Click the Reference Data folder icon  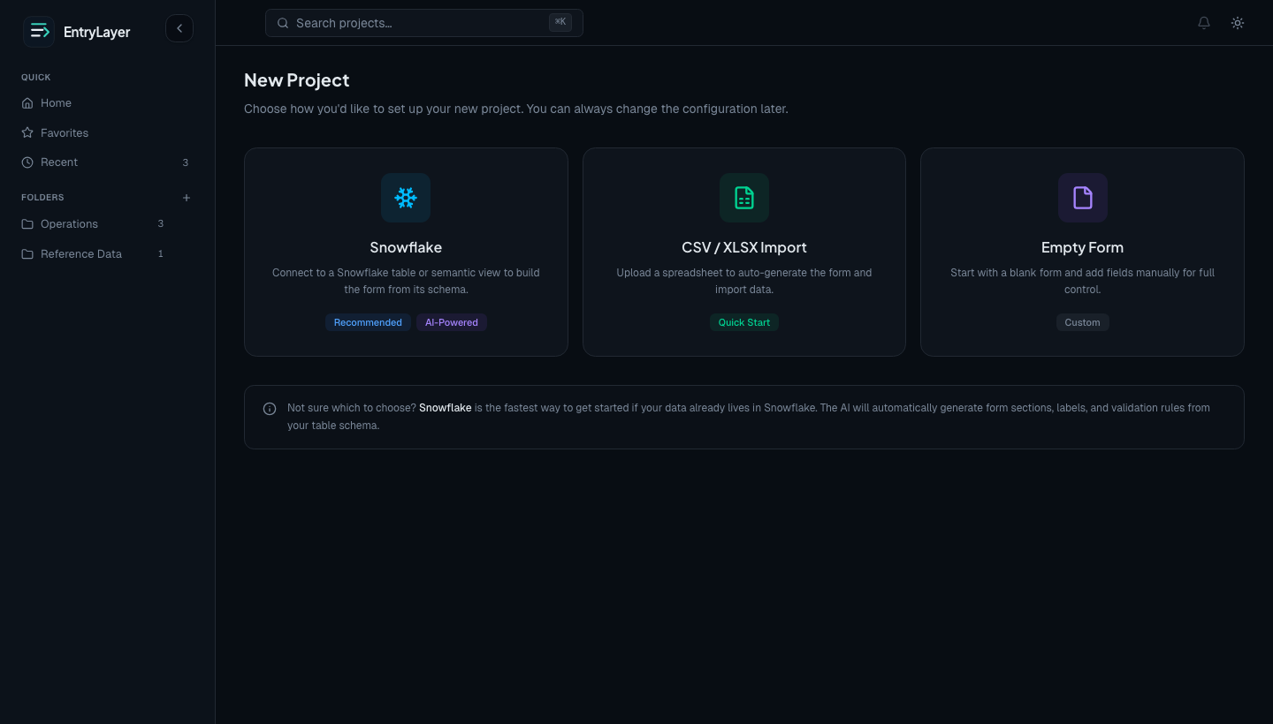click(x=27, y=254)
